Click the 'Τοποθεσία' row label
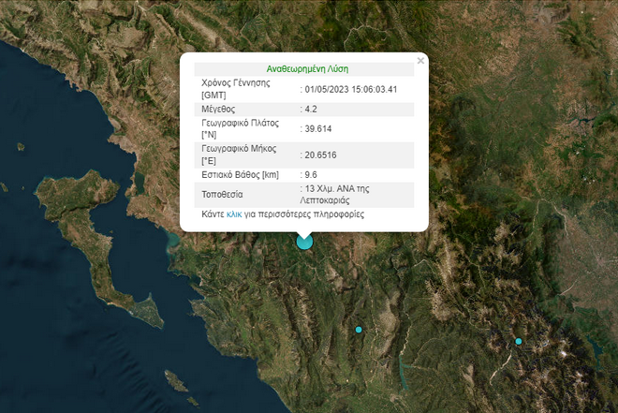 tap(222, 194)
